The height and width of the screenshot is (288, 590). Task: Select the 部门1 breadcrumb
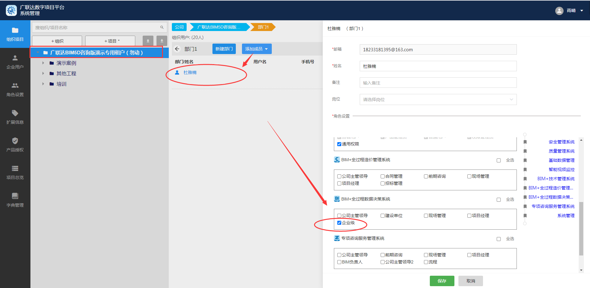click(263, 27)
